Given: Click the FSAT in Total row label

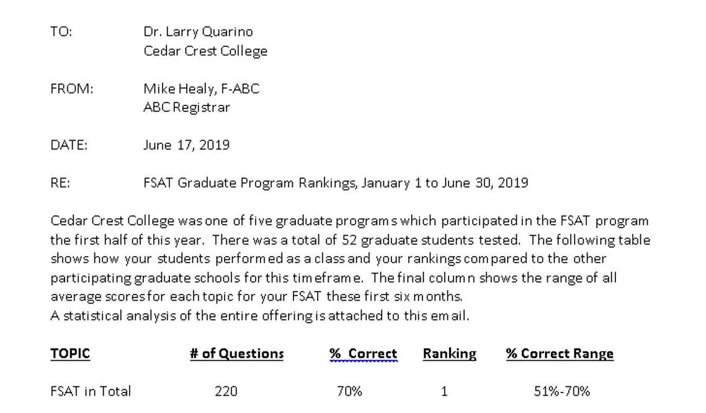Looking at the screenshot, I should coord(91,391).
